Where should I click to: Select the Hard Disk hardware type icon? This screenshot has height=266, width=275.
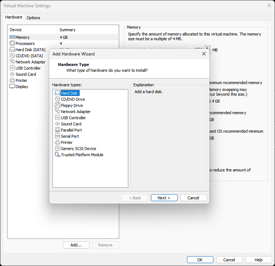pyautogui.click(x=57, y=93)
